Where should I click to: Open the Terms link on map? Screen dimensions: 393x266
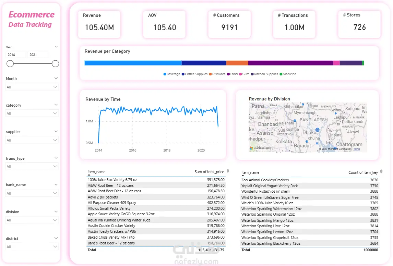pyautogui.click(x=357, y=149)
